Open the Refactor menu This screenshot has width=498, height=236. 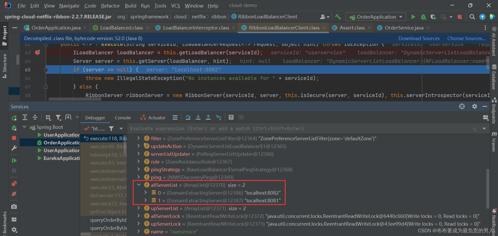[110, 6]
